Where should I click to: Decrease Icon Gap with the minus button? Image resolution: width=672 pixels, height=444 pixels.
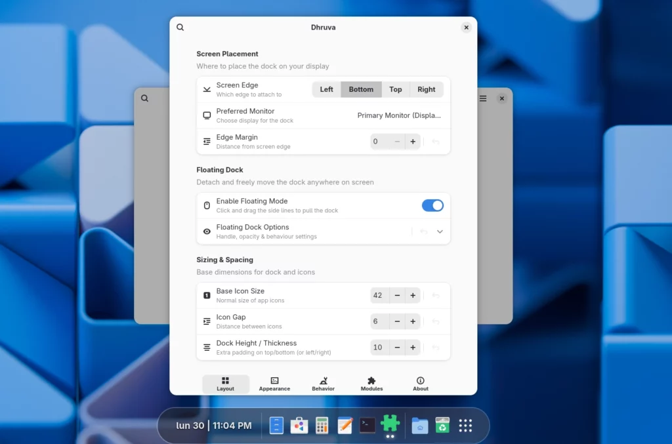(x=397, y=321)
